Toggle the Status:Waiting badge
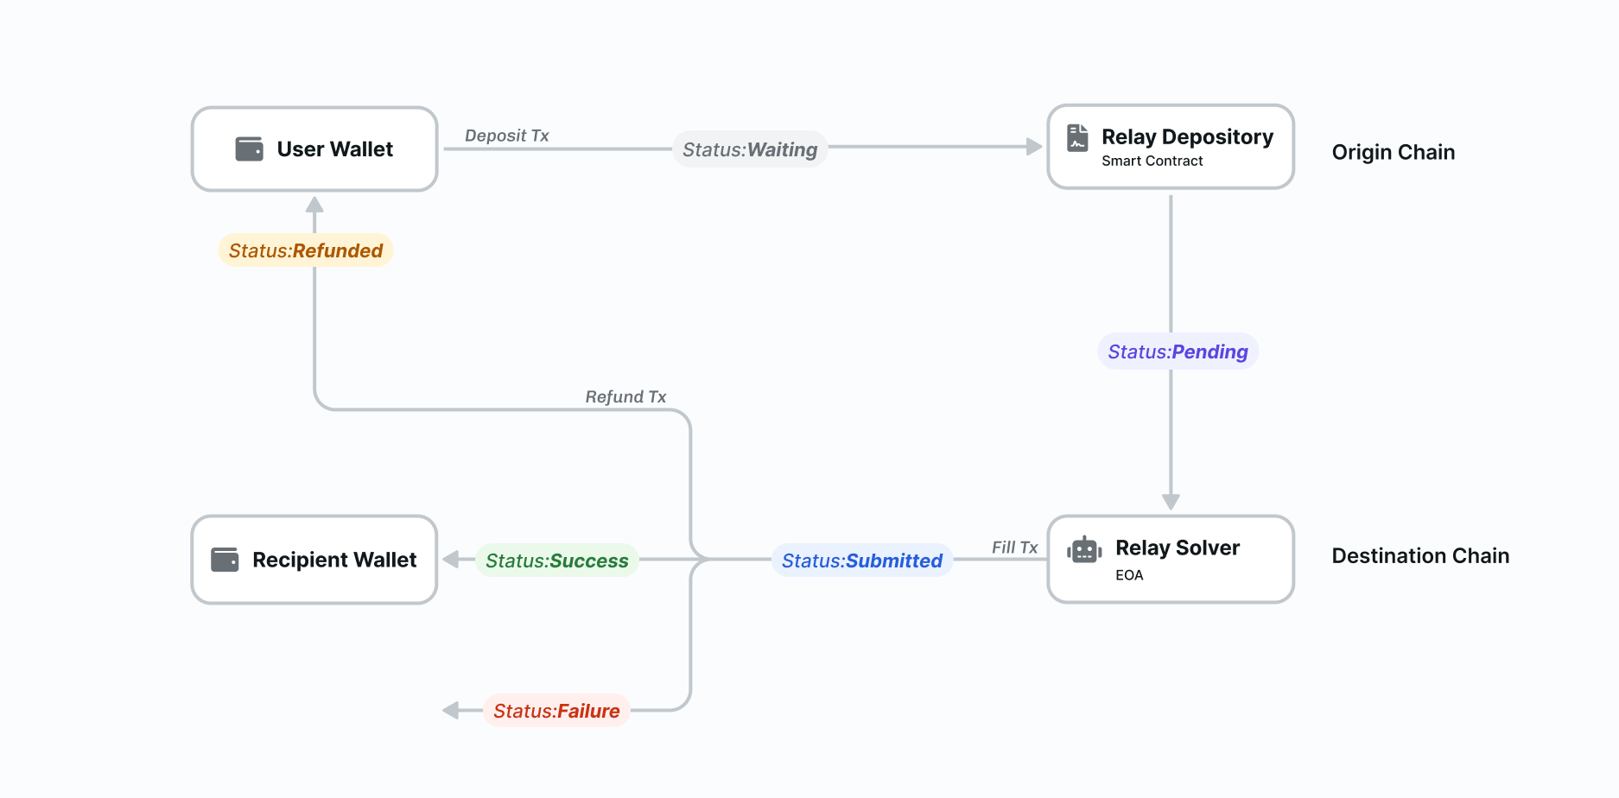 click(x=749, y=149)
